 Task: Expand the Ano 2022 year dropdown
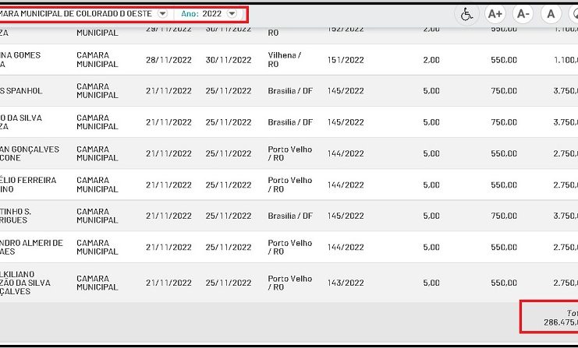tap(232, 14)
